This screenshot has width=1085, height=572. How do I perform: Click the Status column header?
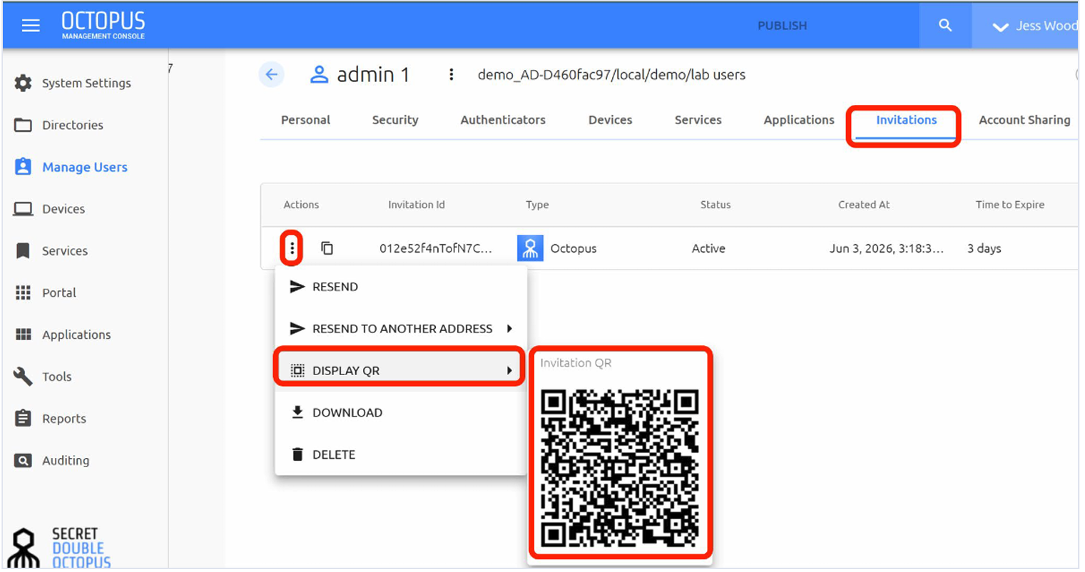tap(715, 205)
